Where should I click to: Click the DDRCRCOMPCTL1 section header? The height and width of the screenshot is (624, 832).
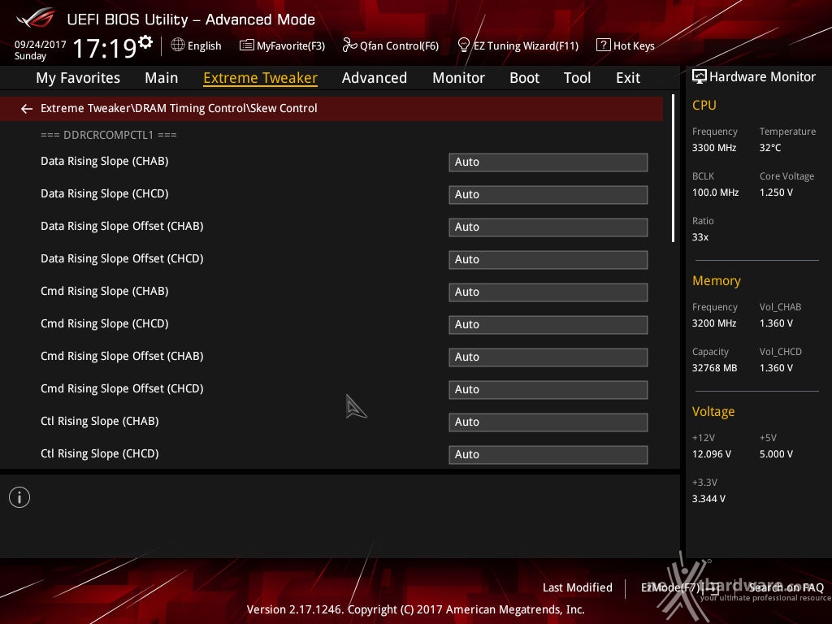click(x=109, y=136)
